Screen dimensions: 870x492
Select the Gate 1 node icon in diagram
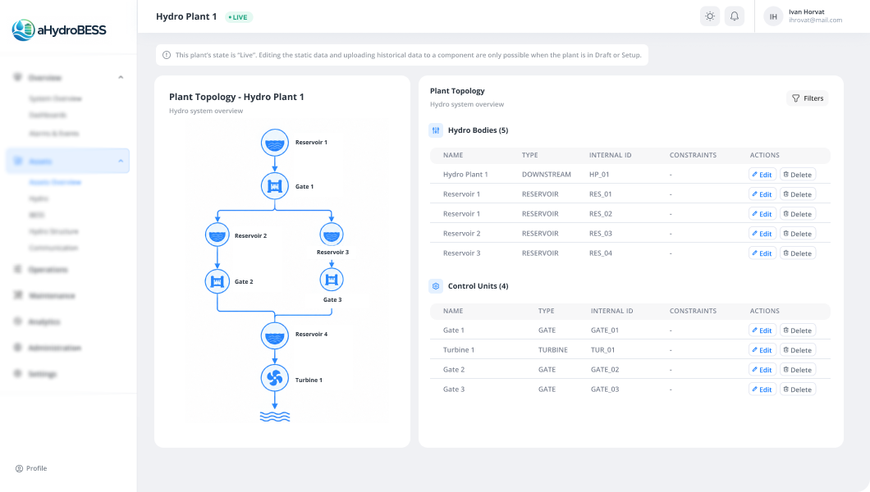click(x=275, y=186)
